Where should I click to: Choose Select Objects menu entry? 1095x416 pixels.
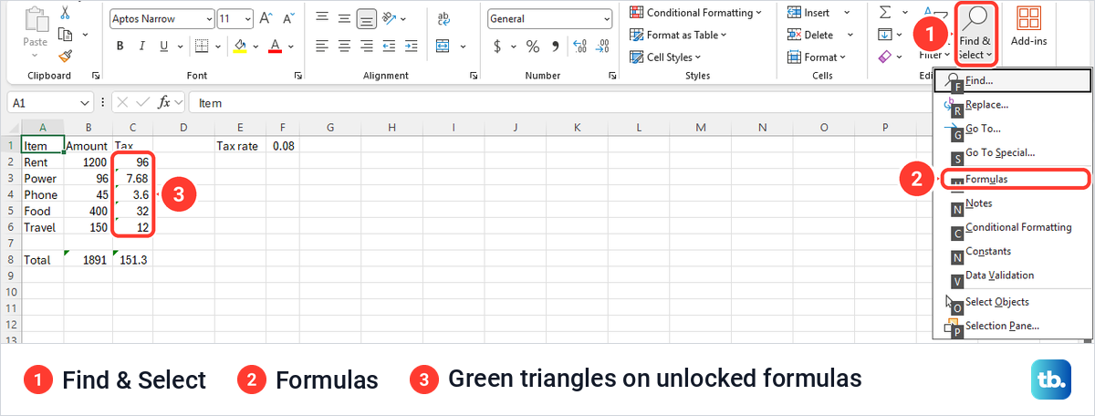tap(1012, 302)
